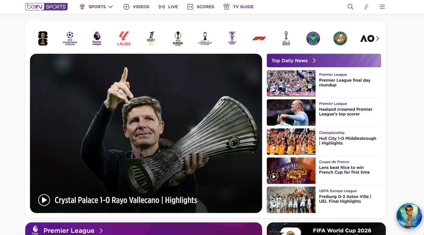424x235 pixels.
Task: Play the Crystal Palace highlights video
Action: coord(44,200)
